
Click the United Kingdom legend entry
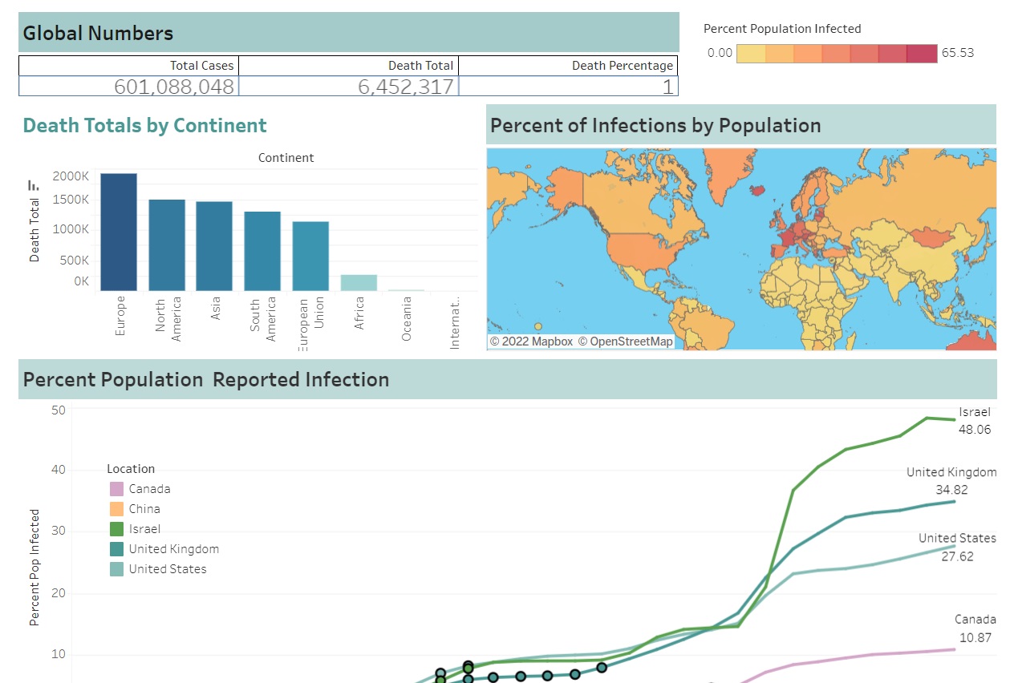[x=173, y=549]
